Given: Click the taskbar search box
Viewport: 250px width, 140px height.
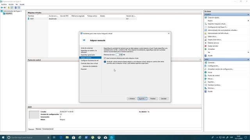Looking at the screenshot, I should pos(29,137).
